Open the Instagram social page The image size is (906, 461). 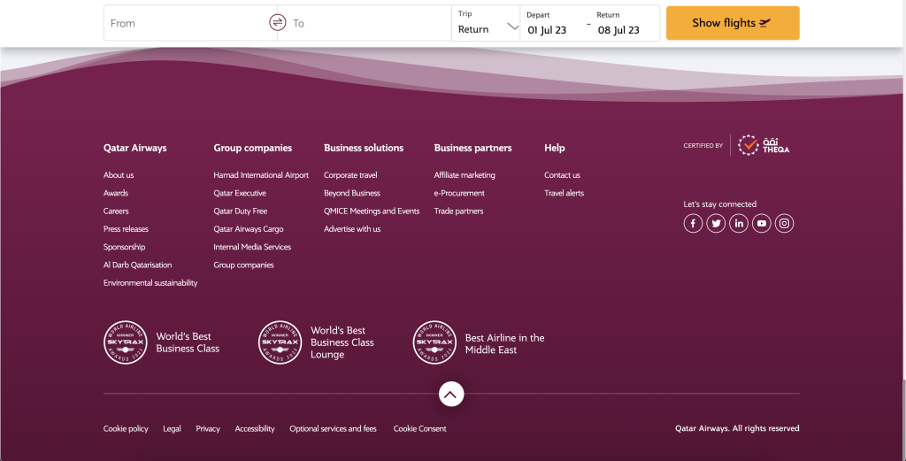[x=784, y=223]
